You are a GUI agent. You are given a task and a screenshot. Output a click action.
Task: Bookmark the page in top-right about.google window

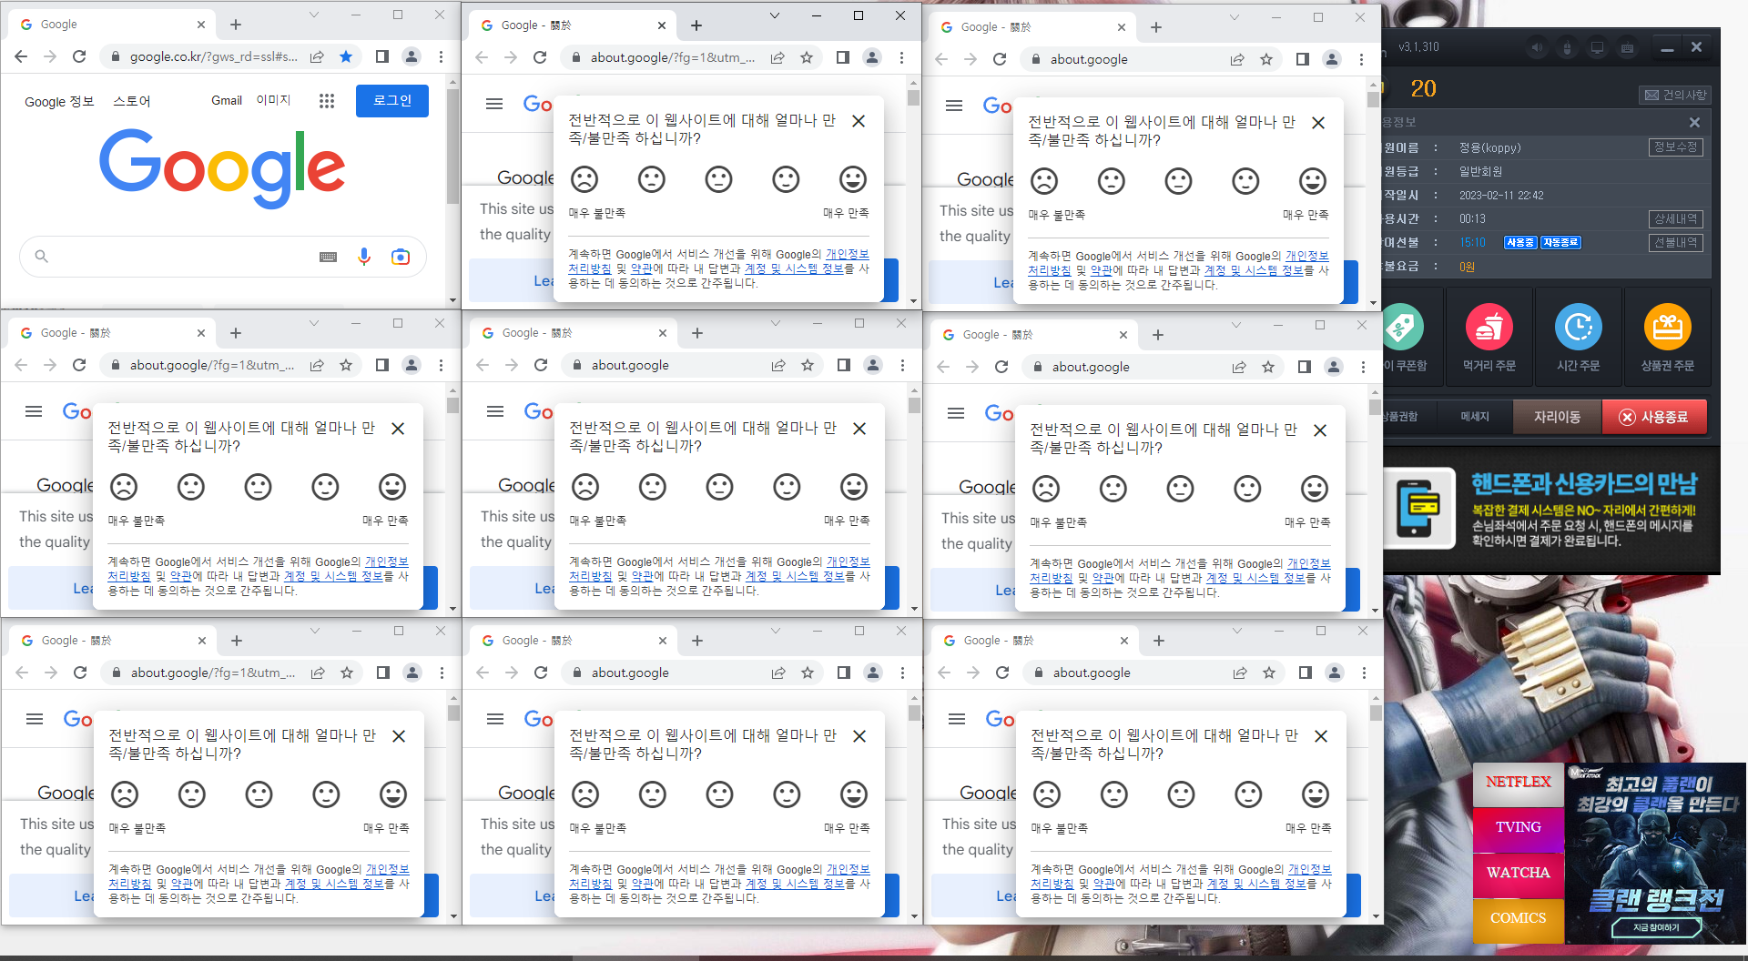point(1266,59)
